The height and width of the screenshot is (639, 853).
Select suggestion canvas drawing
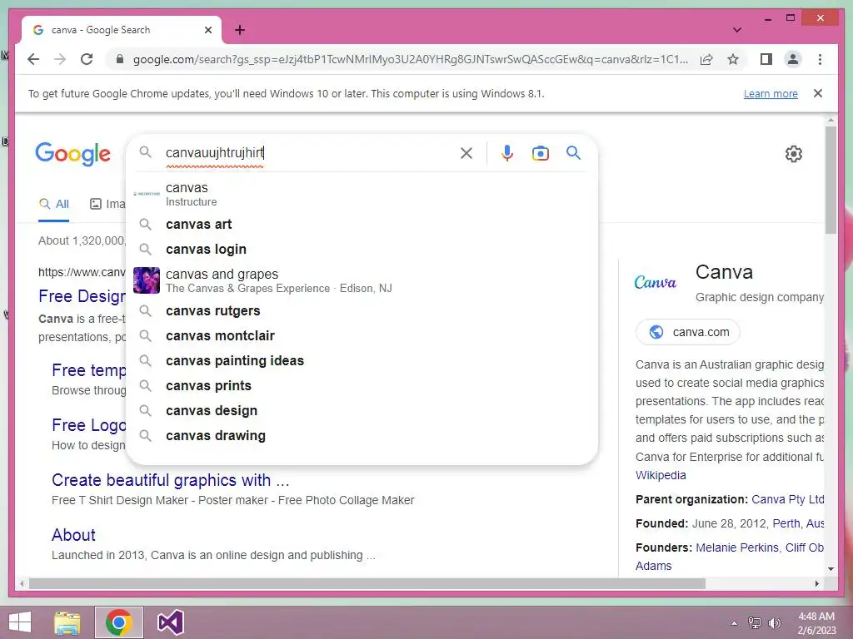pos(362,436)
